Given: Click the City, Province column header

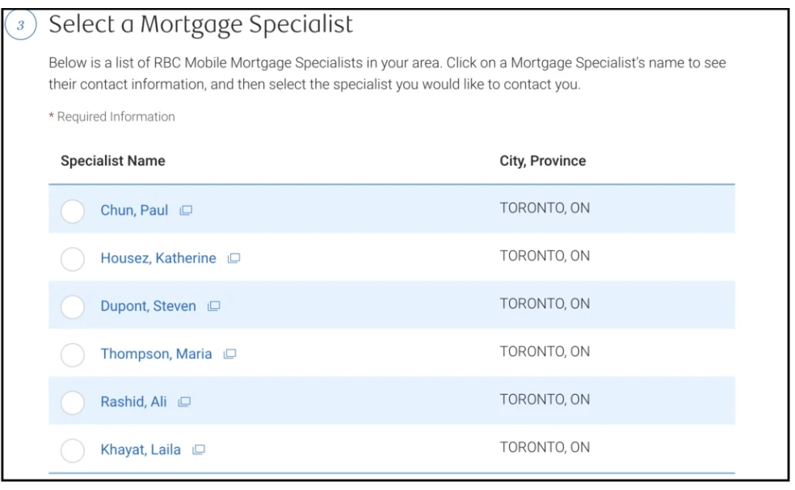Looking at the screenshot, I should [x=543, y=161].
